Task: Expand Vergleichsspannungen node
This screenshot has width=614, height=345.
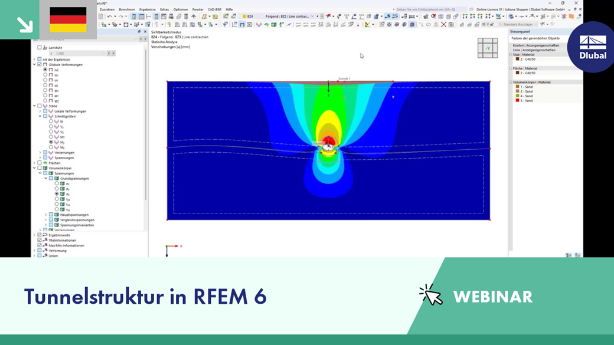Action: point(46,219)
